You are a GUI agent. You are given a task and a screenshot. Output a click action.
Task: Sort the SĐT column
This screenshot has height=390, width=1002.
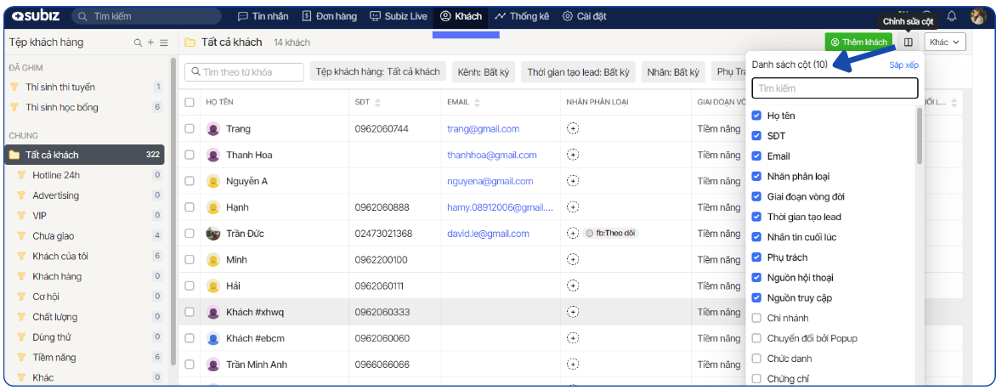tap(377, 103)
